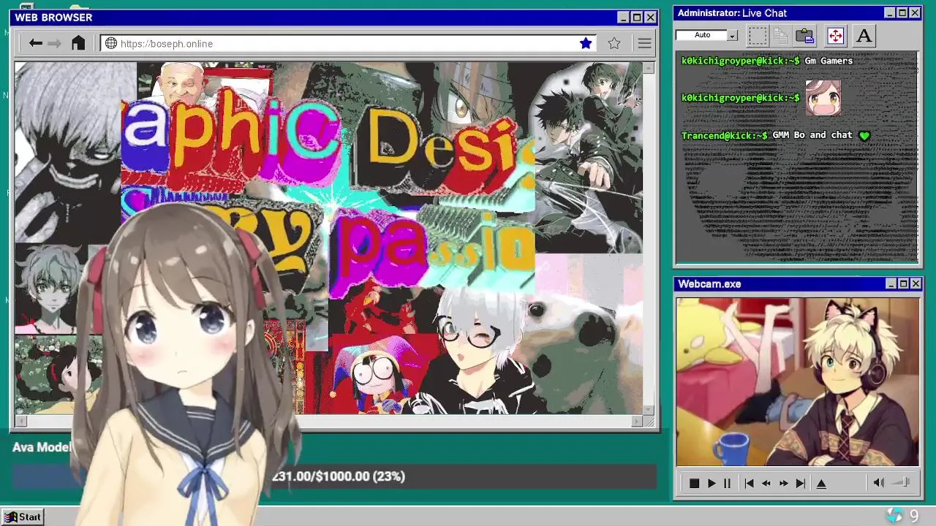Minimize the Webcam.exe window

click(891, 283)
